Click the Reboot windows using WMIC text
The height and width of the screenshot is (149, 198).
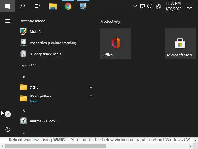point(37,140)
